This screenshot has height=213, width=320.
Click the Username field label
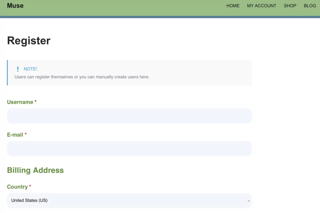20,102
